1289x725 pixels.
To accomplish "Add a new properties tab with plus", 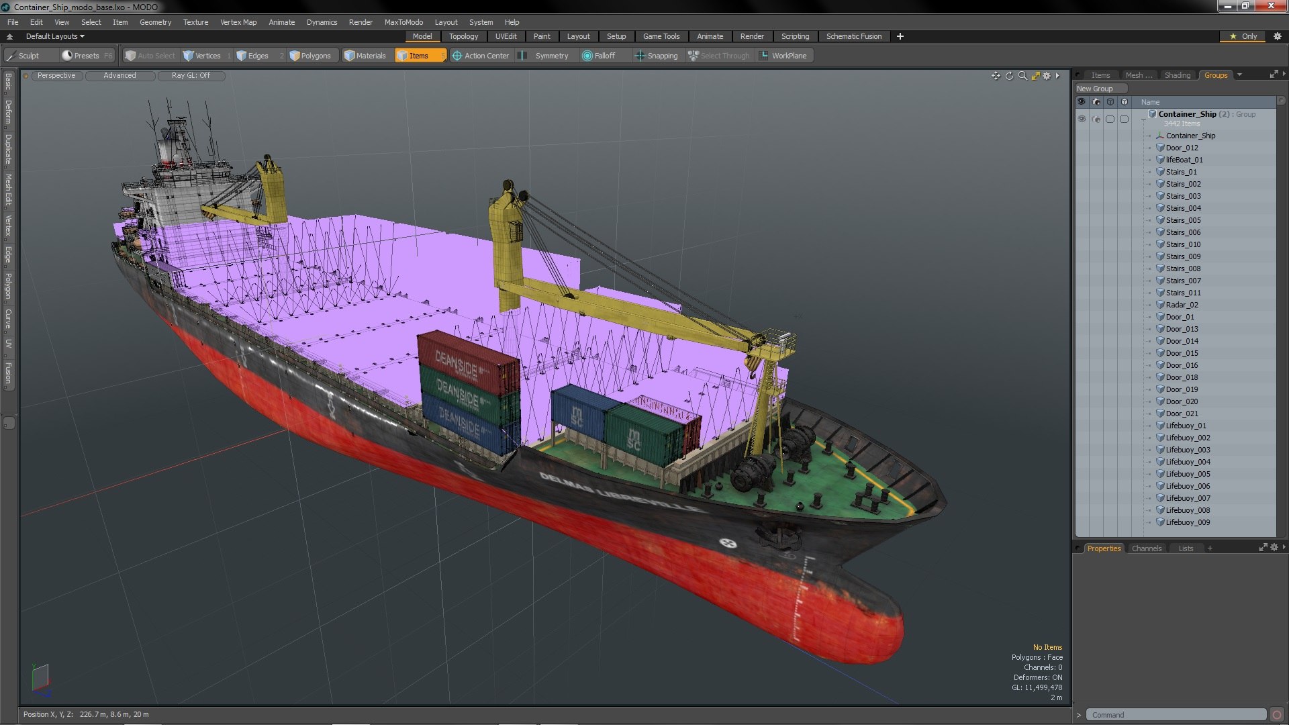I will [1210, 548].
